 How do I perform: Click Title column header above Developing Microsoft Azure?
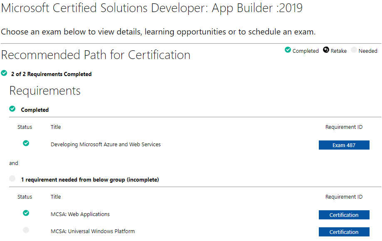(x=56, y=127)
